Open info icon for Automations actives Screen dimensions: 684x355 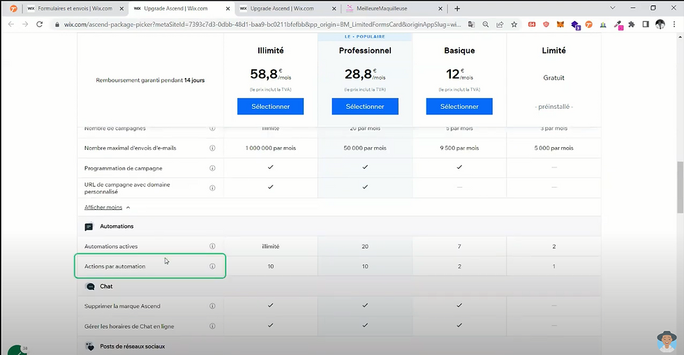coord(212,246)
